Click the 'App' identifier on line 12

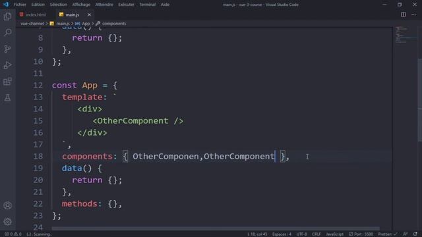[90, 85]
